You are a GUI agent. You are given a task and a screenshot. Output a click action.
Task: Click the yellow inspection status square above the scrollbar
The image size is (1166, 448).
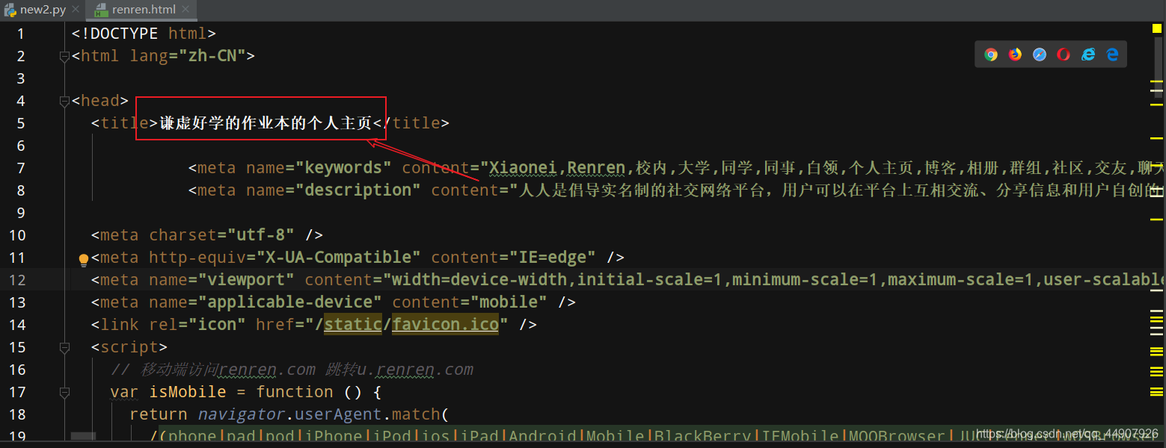pos(1157,29)
